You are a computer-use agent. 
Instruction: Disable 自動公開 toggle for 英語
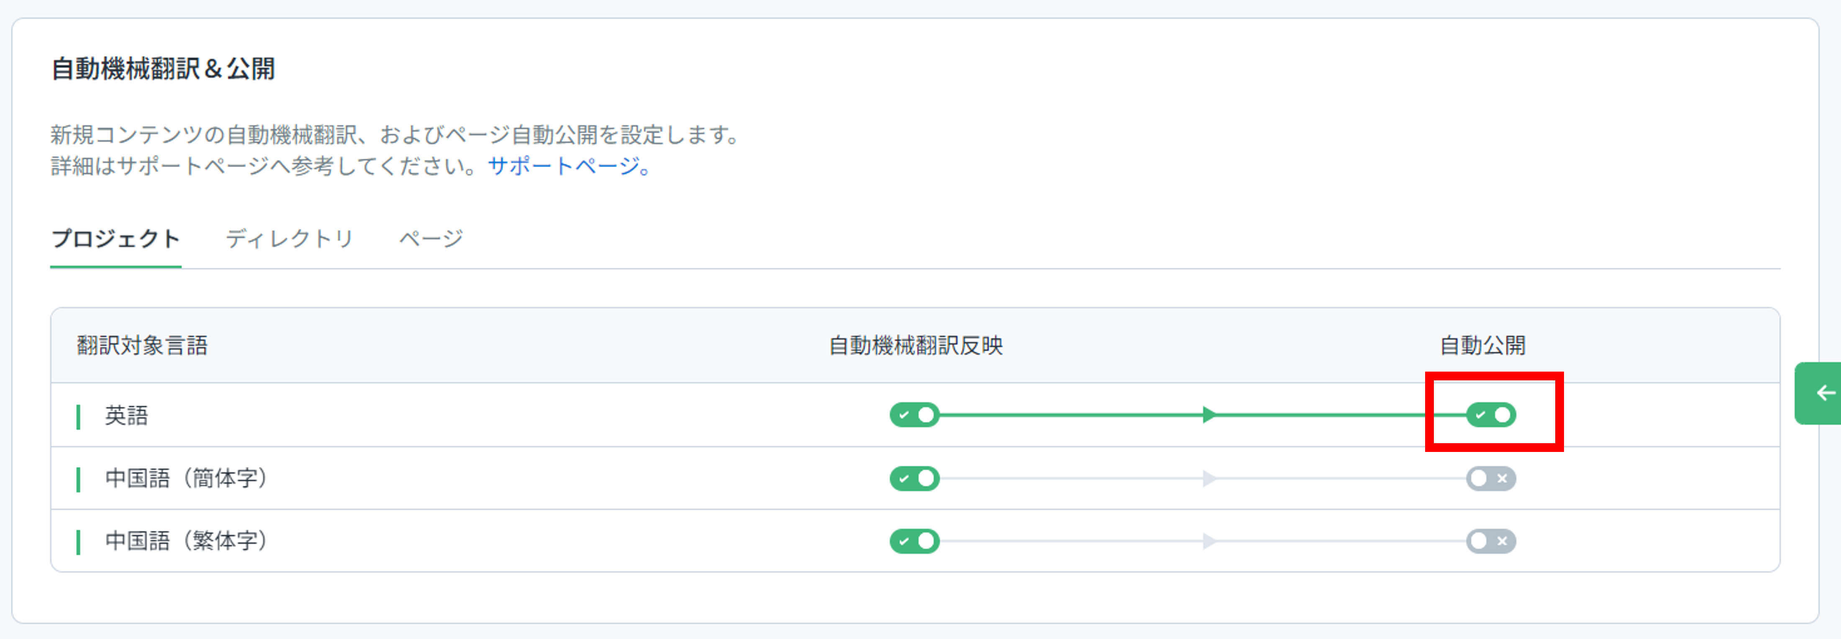[x=1491, y=415]
